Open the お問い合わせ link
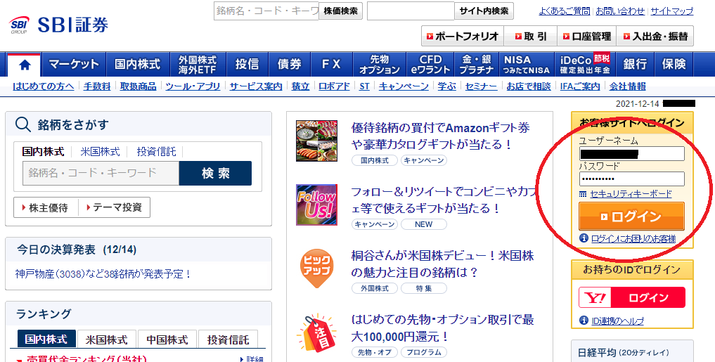The width and height of the screenshot is (715, 362). pos(620,11)
